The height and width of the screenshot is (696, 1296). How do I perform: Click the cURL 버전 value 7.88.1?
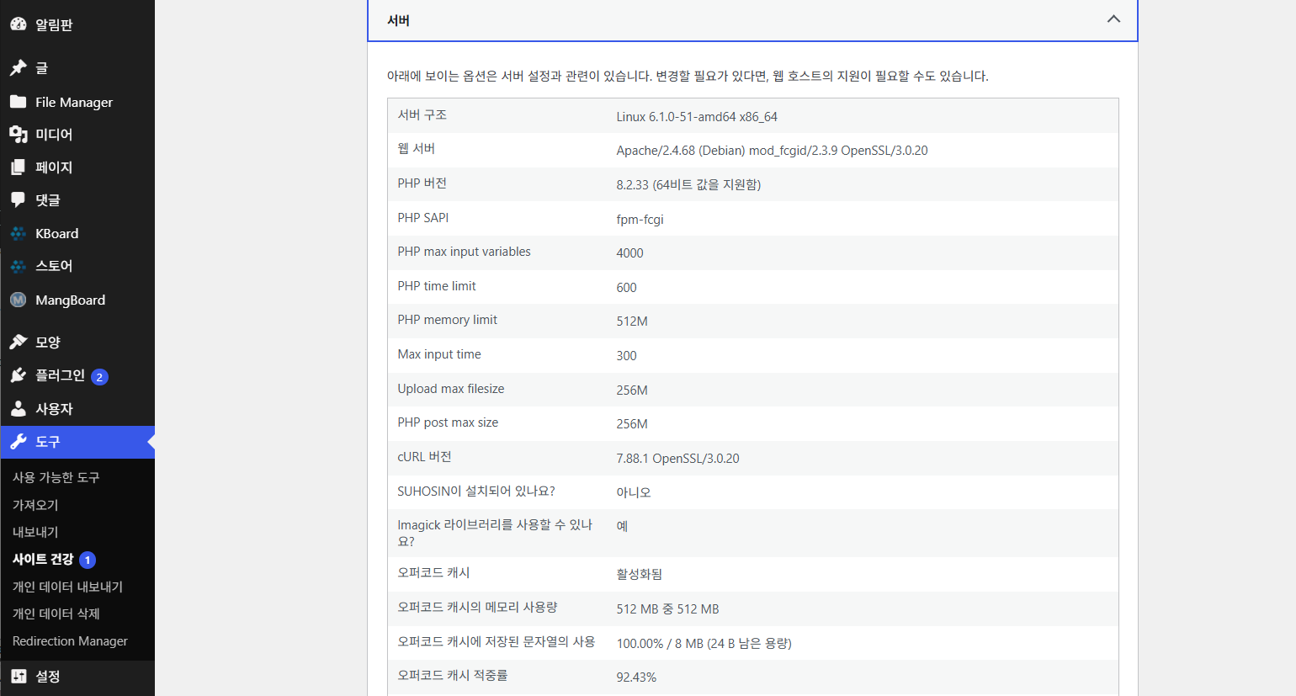(x=677, y=459)
